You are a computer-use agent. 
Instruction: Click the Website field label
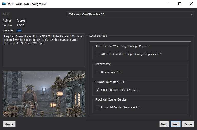pos(8,30)
